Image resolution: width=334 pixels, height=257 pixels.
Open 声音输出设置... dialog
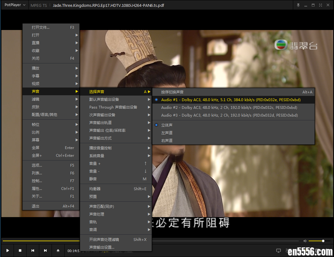pyautogui.click(x=116, y=247)
